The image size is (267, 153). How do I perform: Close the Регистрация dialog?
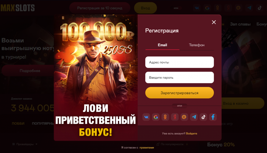coord(214,22)
